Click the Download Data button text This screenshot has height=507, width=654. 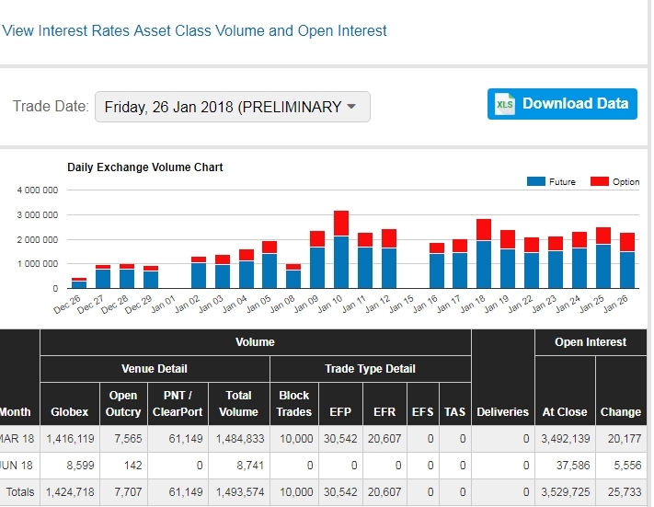[575, 103]
